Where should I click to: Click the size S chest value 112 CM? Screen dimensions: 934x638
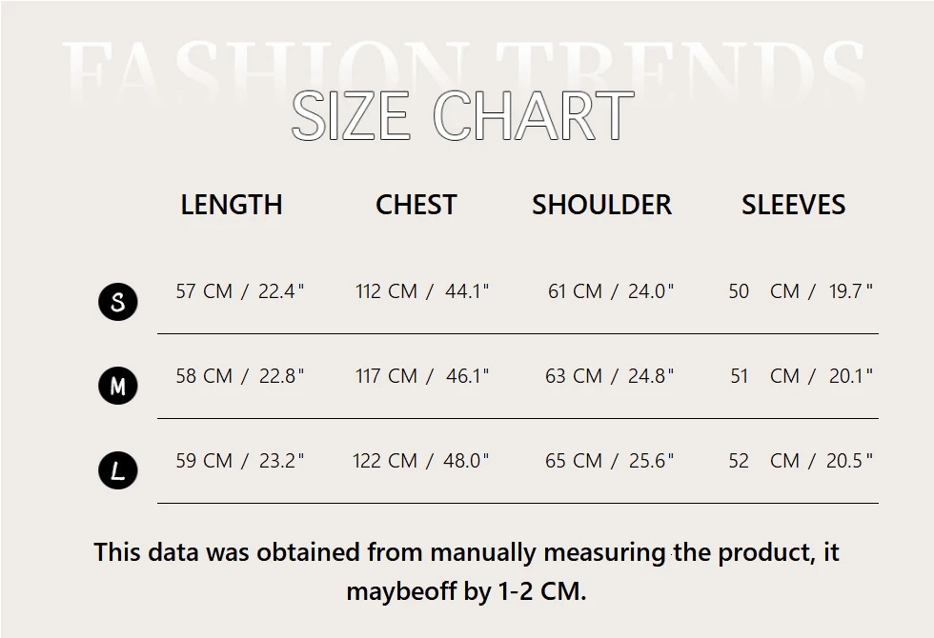pyautogui.click(x=386, y=291)
